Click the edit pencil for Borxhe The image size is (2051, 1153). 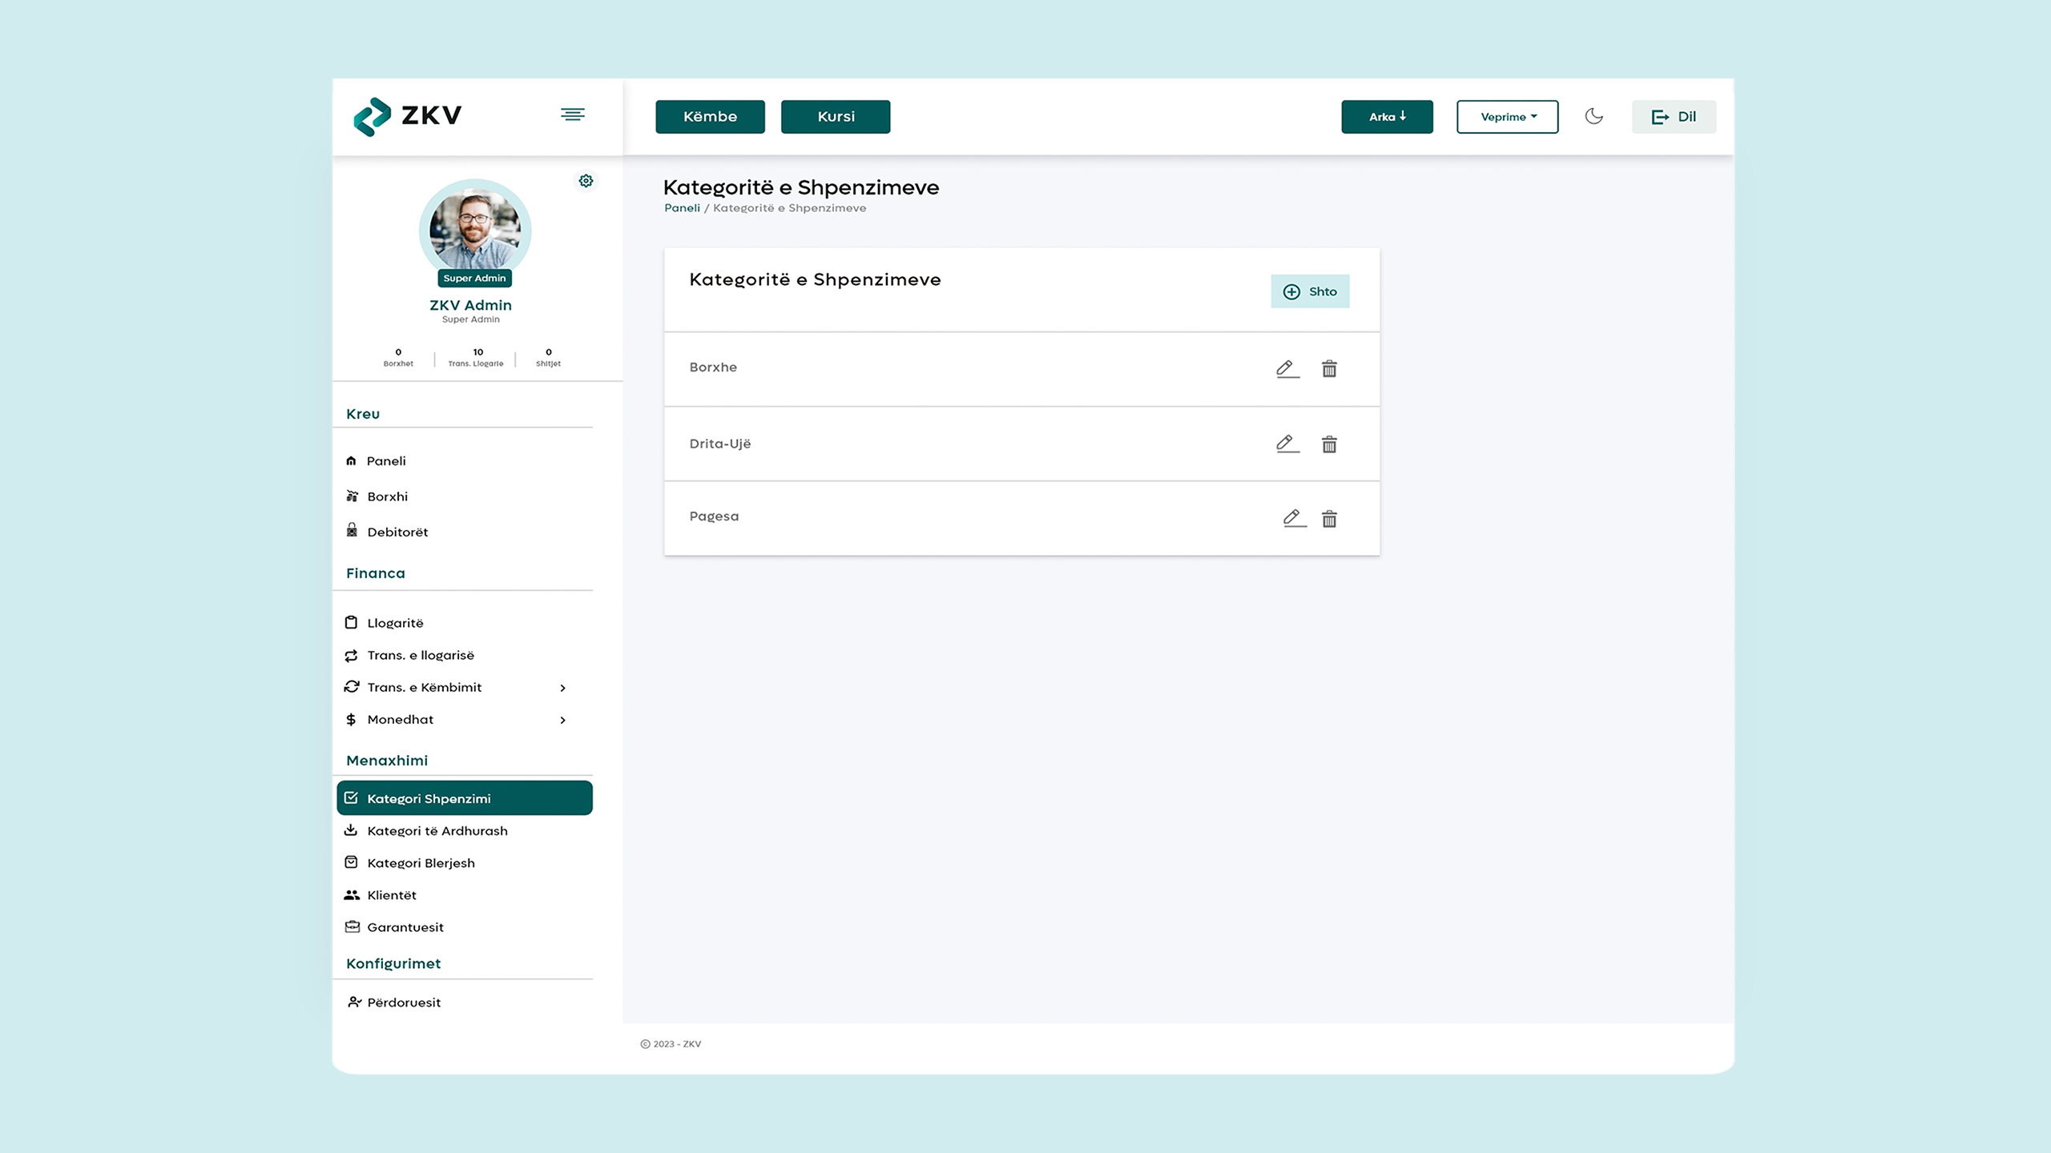pos(1287,368)
